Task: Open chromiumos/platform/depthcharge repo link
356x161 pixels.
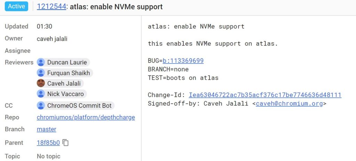Action: pyautogui.click(x=86, y=117)
